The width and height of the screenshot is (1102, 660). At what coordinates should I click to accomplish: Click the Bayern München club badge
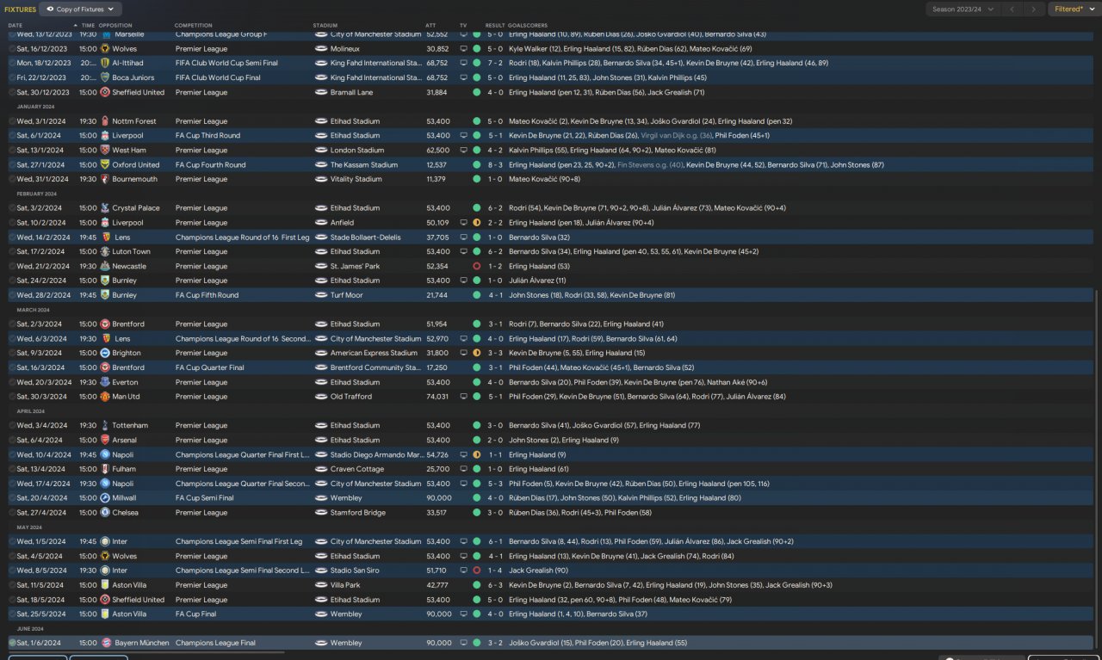[105, 643]
